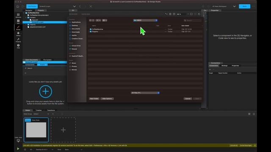Switch to Design mode (pencil icon)
Screen dimensions: 271x152
(x=18, y=27)
